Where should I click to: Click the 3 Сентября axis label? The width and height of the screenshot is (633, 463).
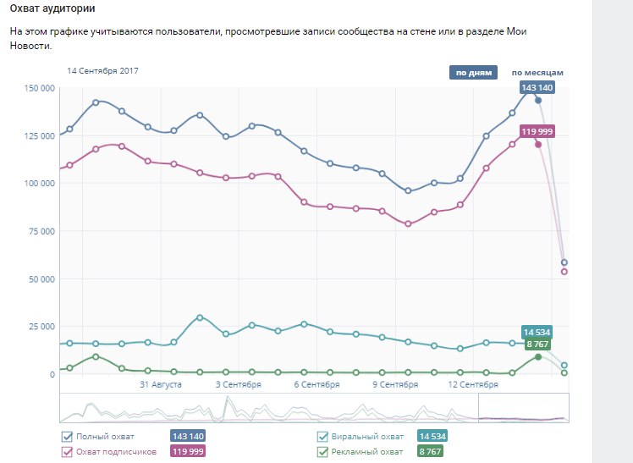pyautogui.click(x=237, y=384)
